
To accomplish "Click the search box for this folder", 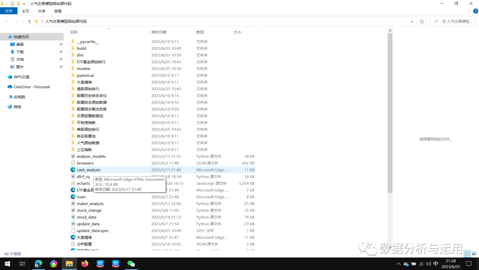I will 455,21.
